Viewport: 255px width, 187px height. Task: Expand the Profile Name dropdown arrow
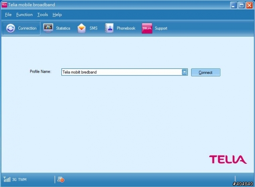[184, 72]
